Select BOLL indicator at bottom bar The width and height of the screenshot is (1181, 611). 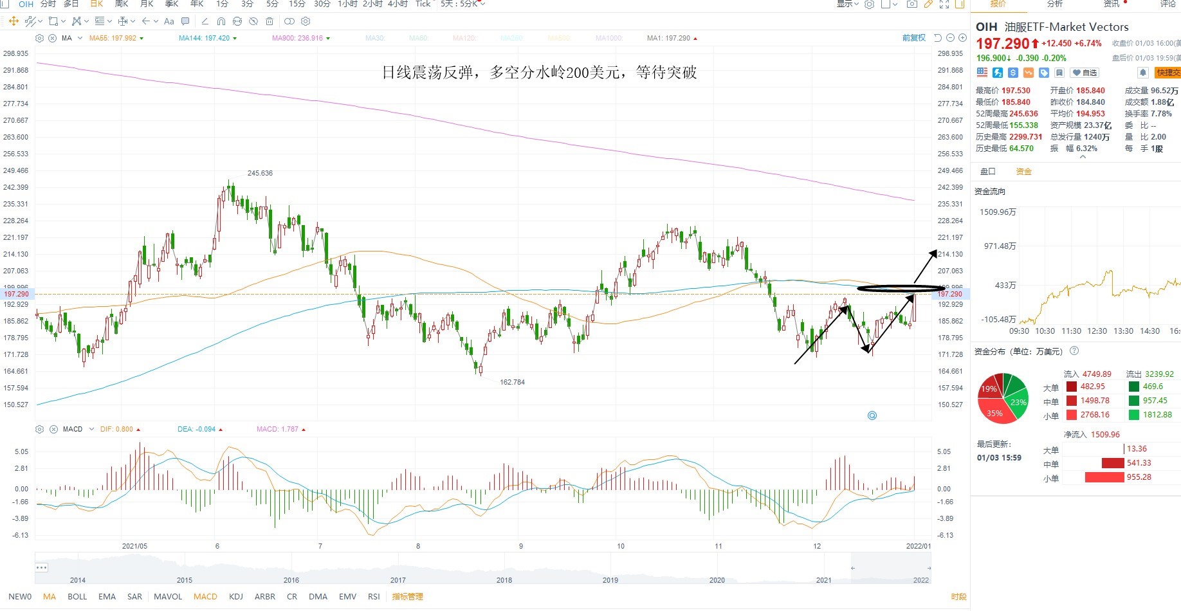point(77,596)
